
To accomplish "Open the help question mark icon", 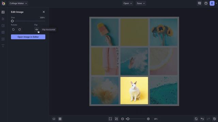I will (206, 3).
